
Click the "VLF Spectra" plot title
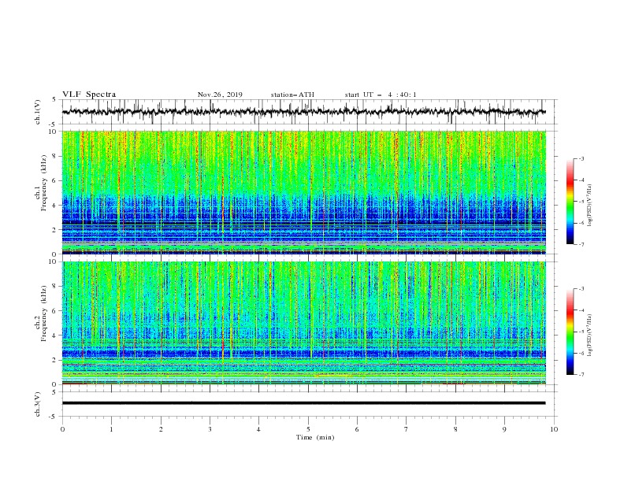pos(89,95)
